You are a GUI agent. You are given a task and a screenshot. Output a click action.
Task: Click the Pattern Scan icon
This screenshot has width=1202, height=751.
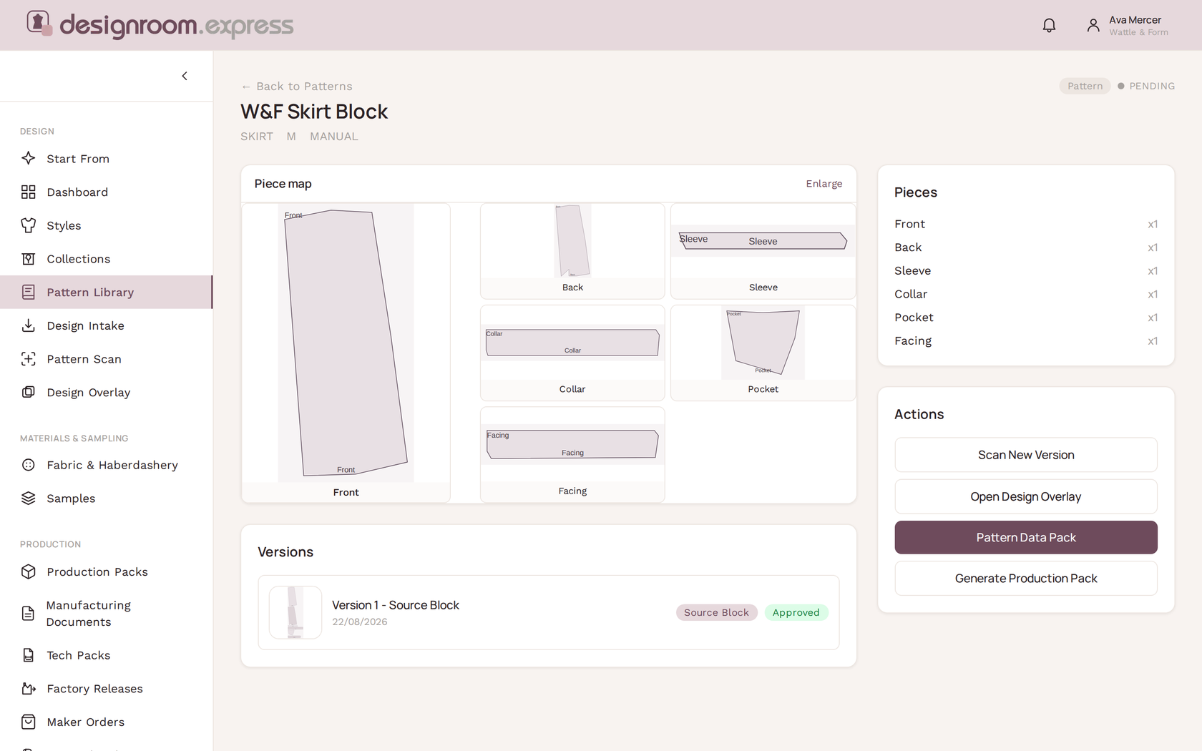pos(29,359)
